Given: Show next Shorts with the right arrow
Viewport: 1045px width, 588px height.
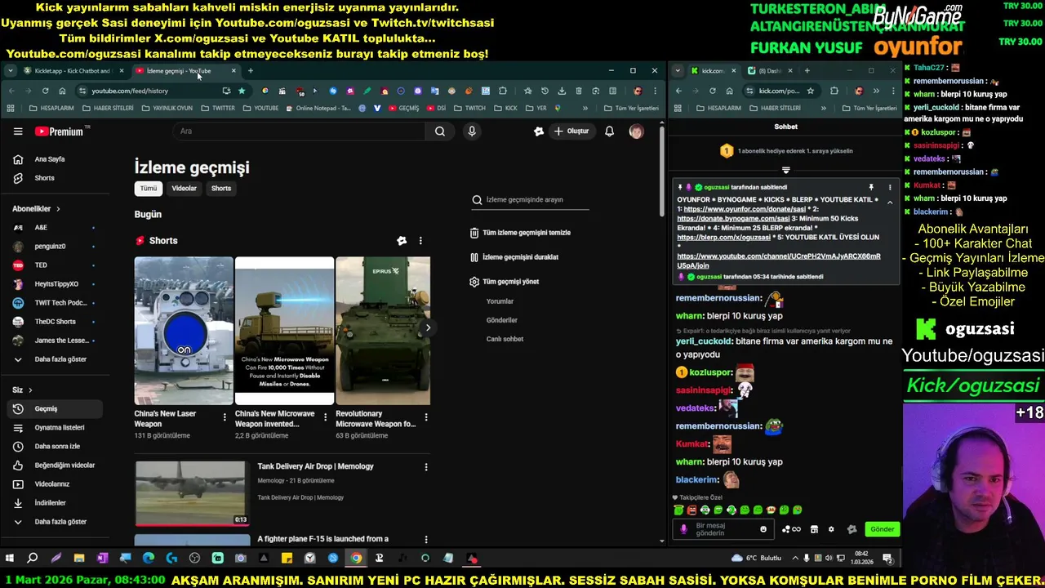Looking at the screenshot, I should tap(428, 327).
